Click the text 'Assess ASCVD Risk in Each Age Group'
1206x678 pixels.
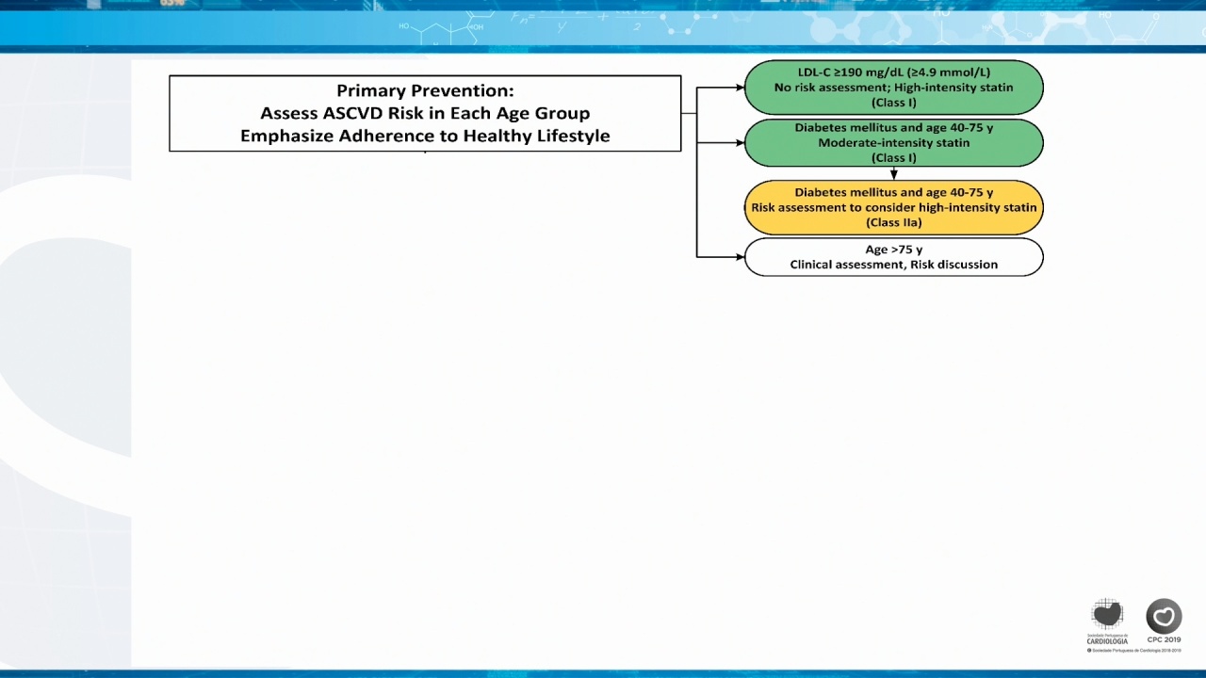(x=425, y=113)
